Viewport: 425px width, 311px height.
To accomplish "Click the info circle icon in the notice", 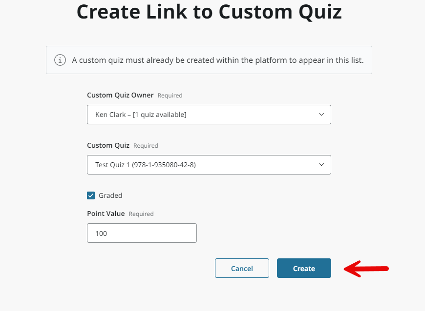I will [60, 60].
